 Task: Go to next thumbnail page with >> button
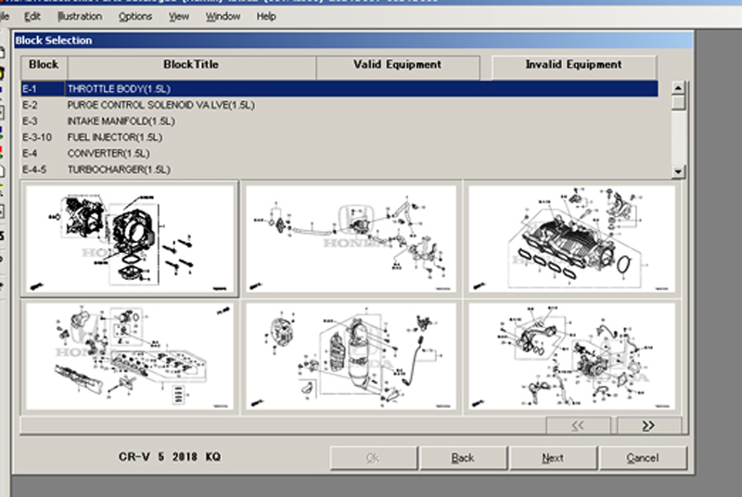[x=648, y=426]
